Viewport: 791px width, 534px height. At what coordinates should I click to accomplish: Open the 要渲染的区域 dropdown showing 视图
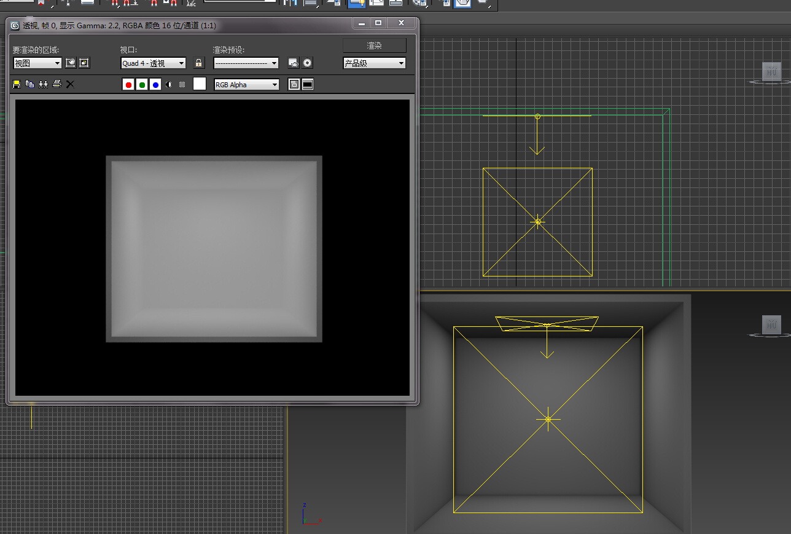click(37, 63)
